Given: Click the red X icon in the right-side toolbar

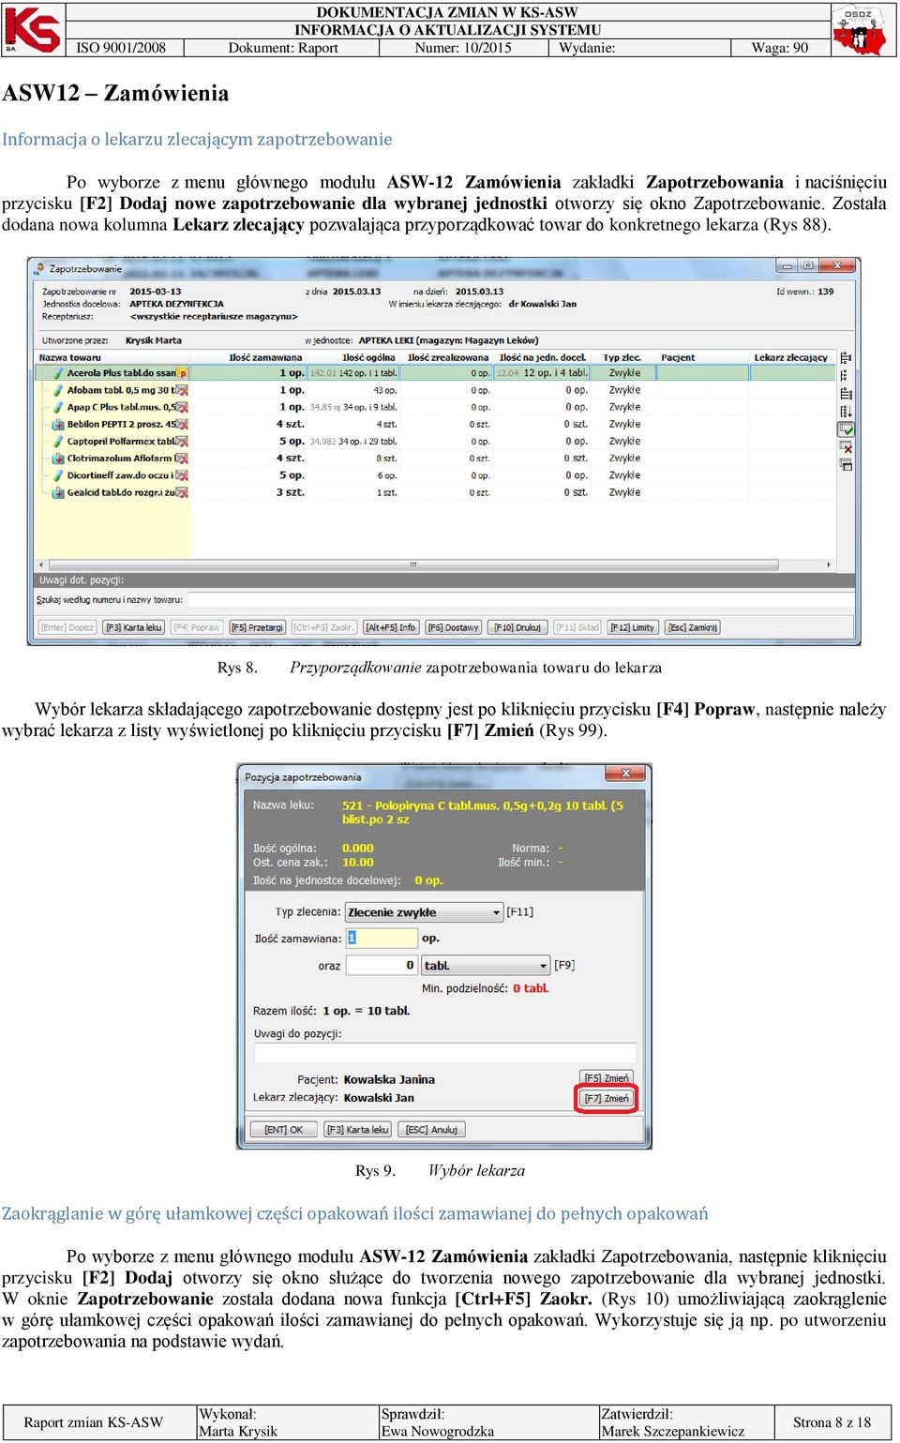Looking at the screenshot, I should pos(847,448).
